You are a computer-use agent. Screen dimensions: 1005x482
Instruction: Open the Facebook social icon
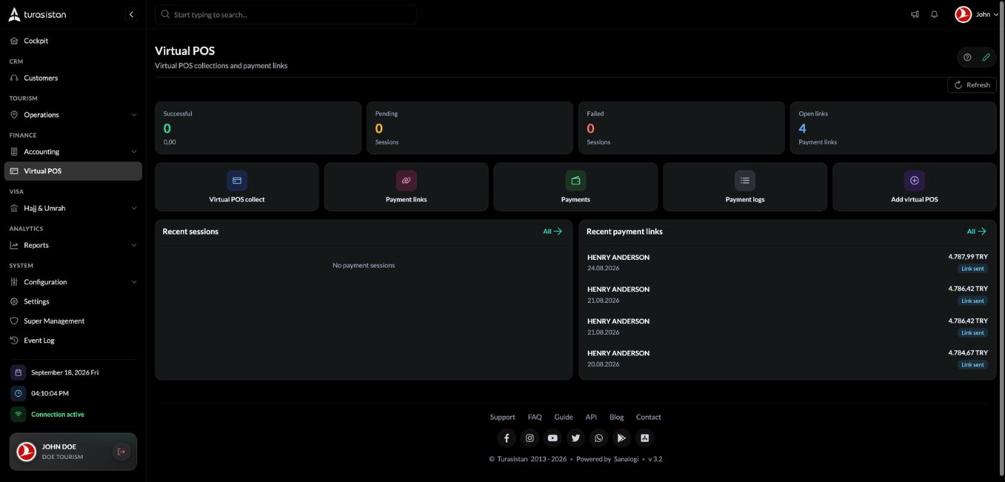pyautogui.click(x=506, y=438)
